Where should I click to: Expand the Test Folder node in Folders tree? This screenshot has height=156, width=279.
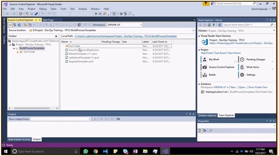(x=17, y=52)
